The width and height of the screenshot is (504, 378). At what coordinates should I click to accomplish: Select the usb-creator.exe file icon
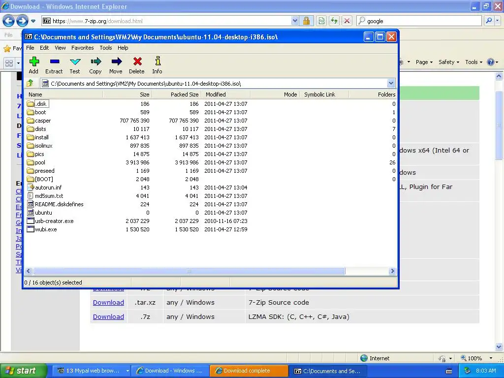[x=31, y=221]
